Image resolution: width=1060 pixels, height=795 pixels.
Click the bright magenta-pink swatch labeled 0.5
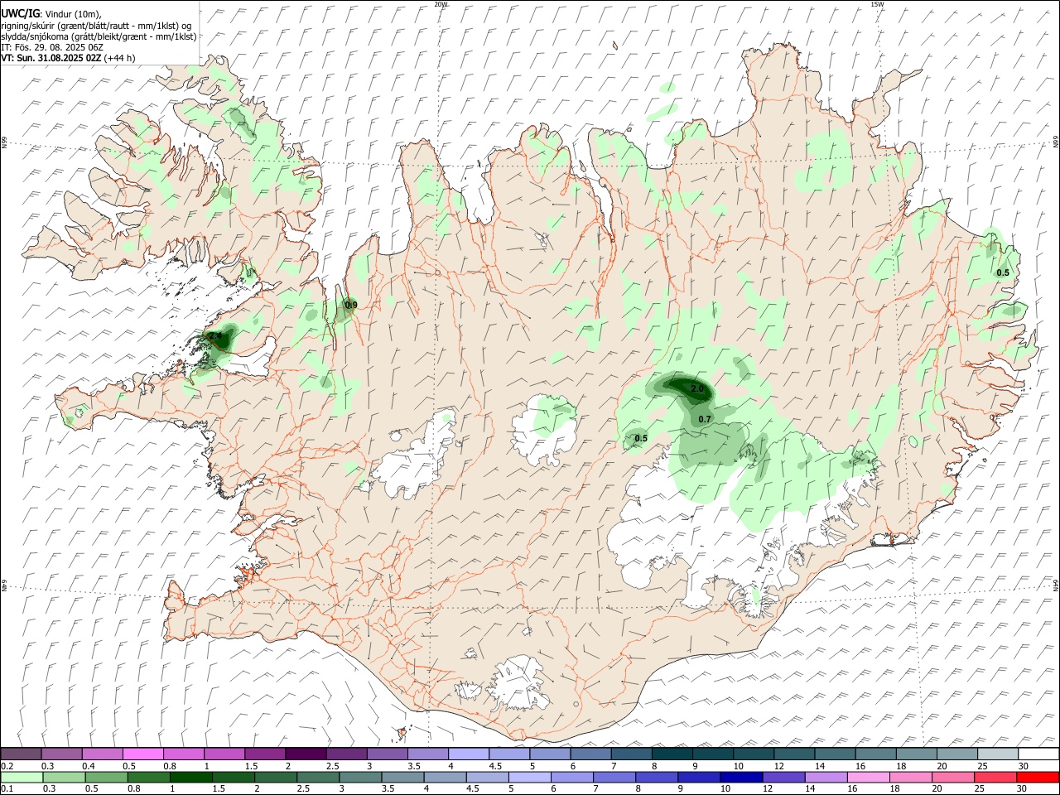143,754
